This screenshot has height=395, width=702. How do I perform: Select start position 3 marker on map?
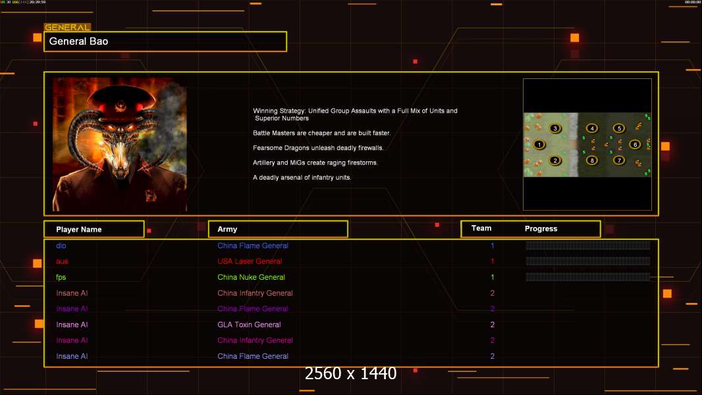click(x=555, y=128)
